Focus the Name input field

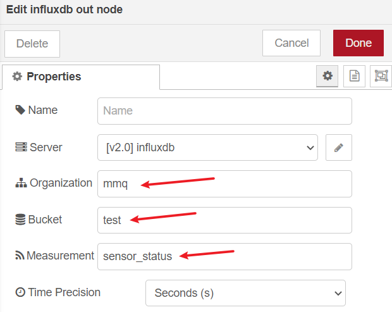tap(224, 111)
